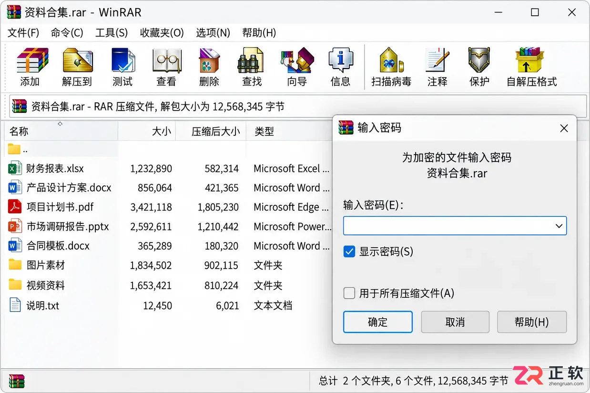590x393 pixels.
Task: Click the 文本文档 type cell
Action: pos(273,305)
